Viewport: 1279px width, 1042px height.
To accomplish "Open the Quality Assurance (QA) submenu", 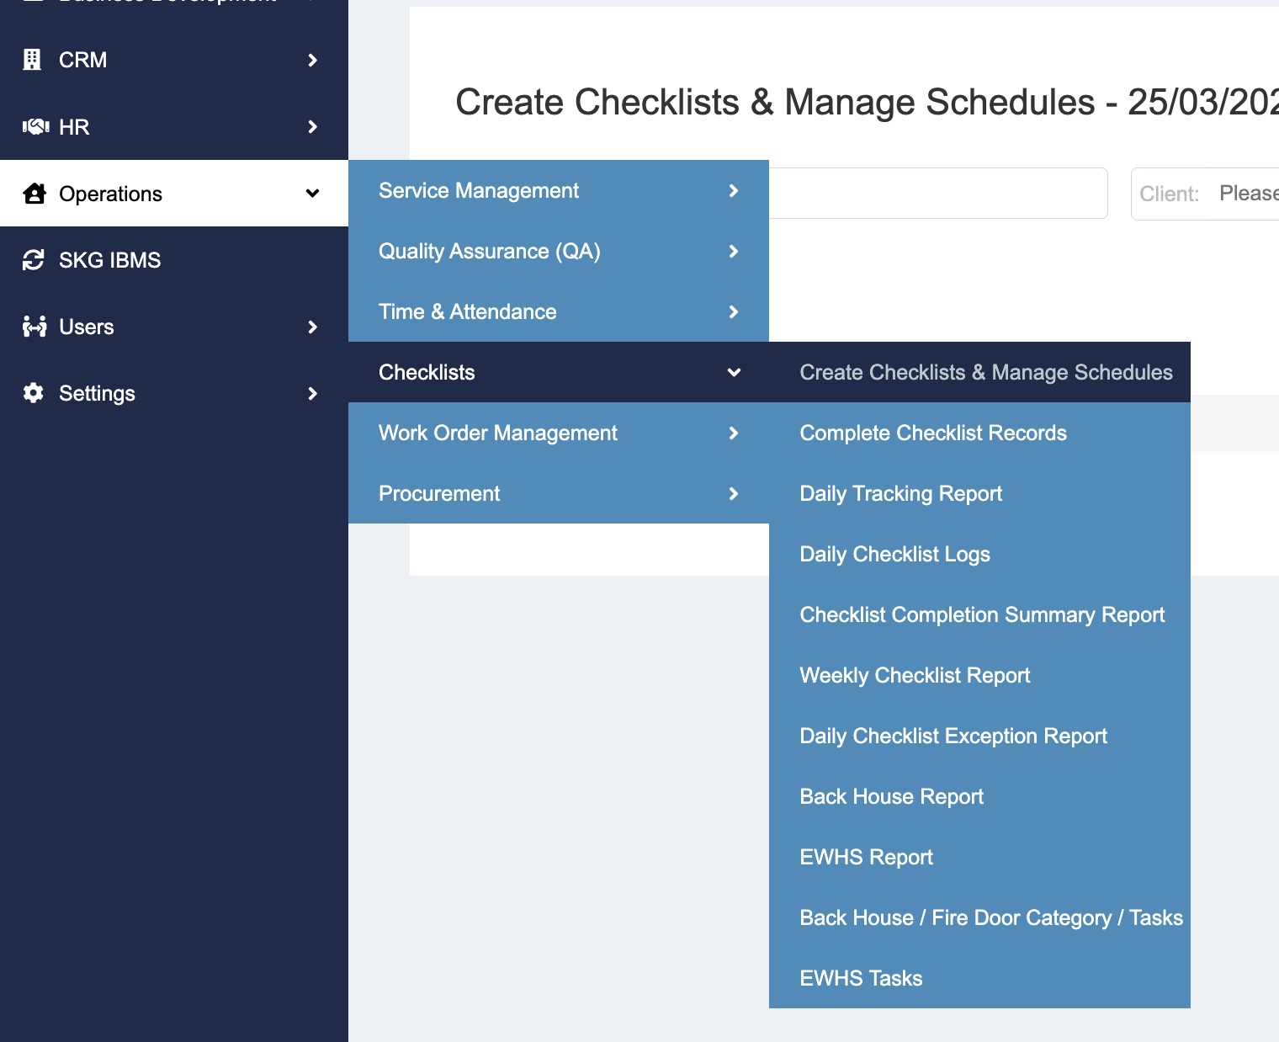I will tap(489, 252).
